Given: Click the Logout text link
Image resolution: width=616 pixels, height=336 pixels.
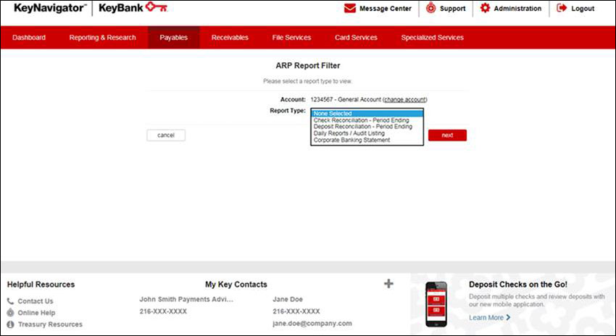Looking at the screenshot, I should pos(583,8).
